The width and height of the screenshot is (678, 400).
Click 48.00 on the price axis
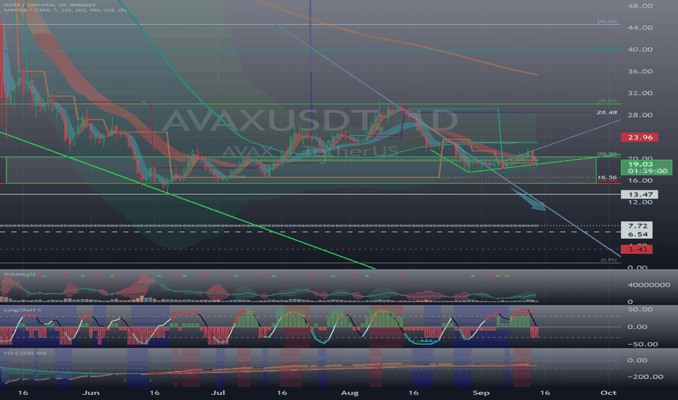(640, 6)
